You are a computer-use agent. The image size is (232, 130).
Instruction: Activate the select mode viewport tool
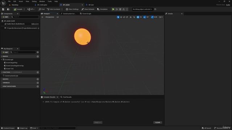point(118,17)
